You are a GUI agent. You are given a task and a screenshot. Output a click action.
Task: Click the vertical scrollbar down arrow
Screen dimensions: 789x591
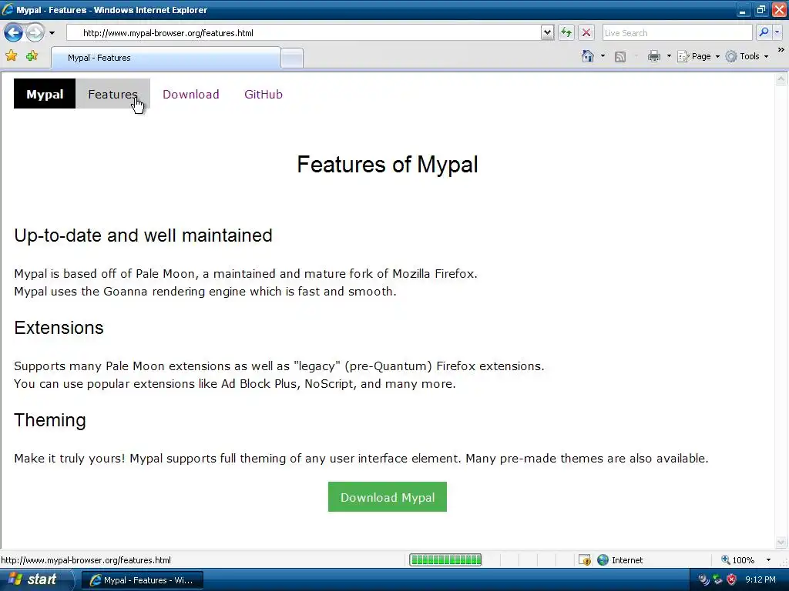tap(781, 542)
